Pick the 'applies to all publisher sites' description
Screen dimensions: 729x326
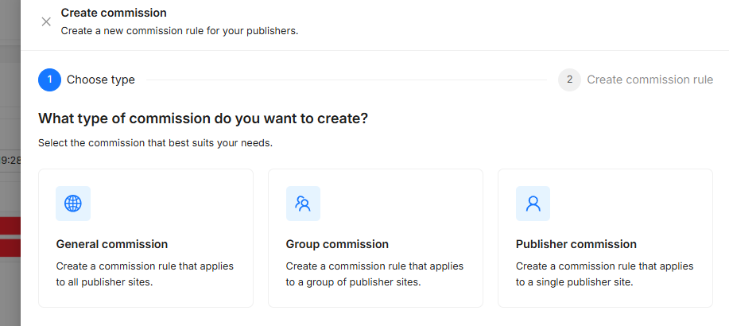coord(145,274)
